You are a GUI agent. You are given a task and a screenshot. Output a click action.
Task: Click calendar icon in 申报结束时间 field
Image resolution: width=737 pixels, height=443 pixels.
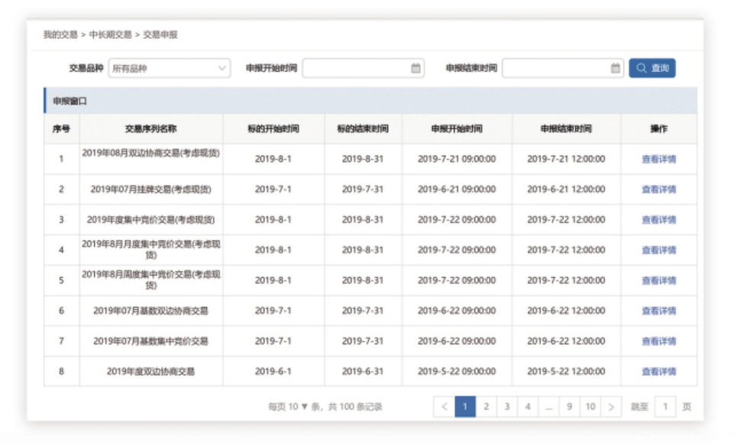pyautogui.click(x=616, y=68)
